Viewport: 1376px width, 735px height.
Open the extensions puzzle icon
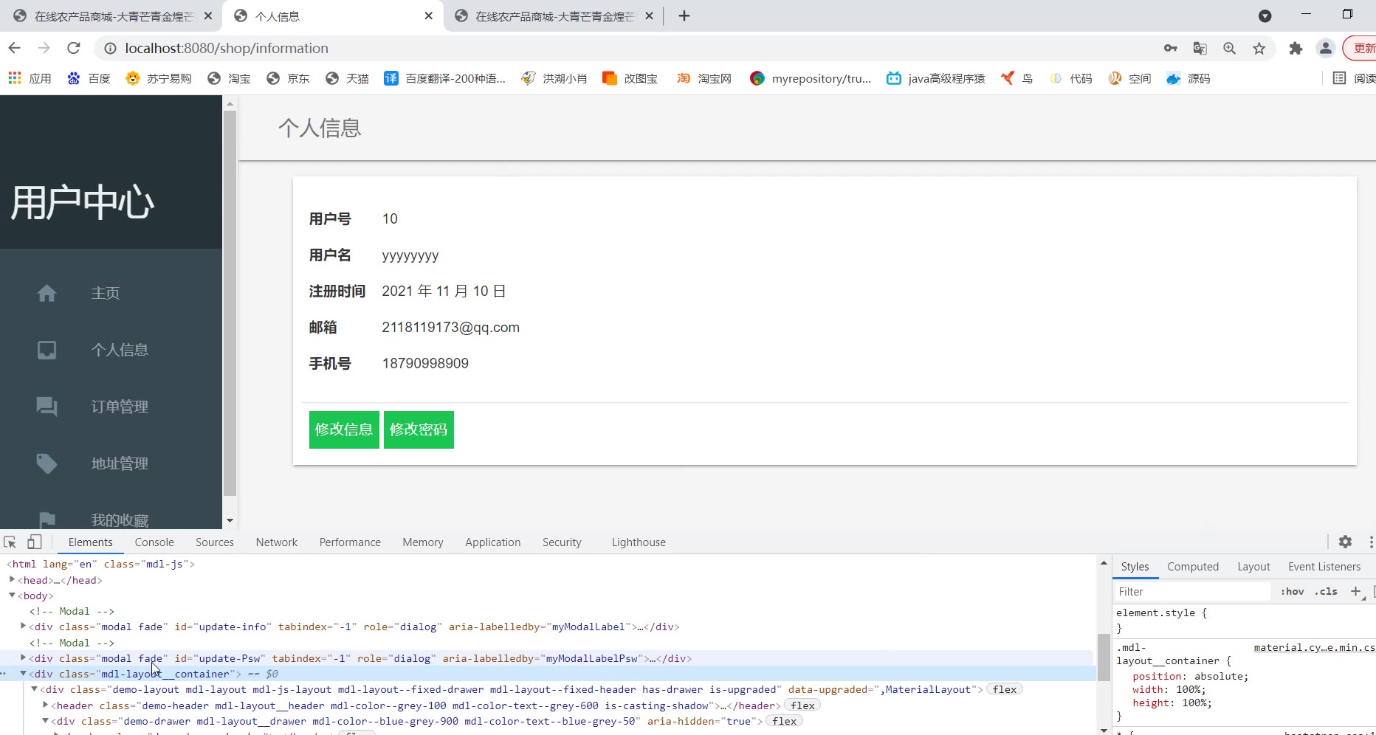click(x=1296, y=48)
